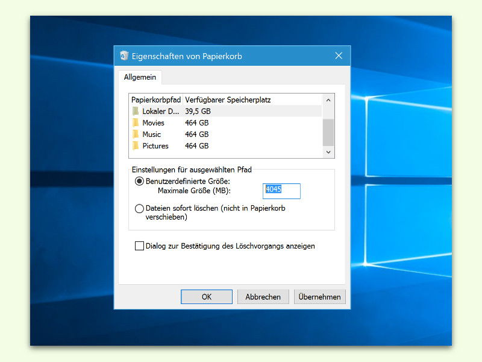
Task: Click the Movies folder icon
Action: pos(136,123)
